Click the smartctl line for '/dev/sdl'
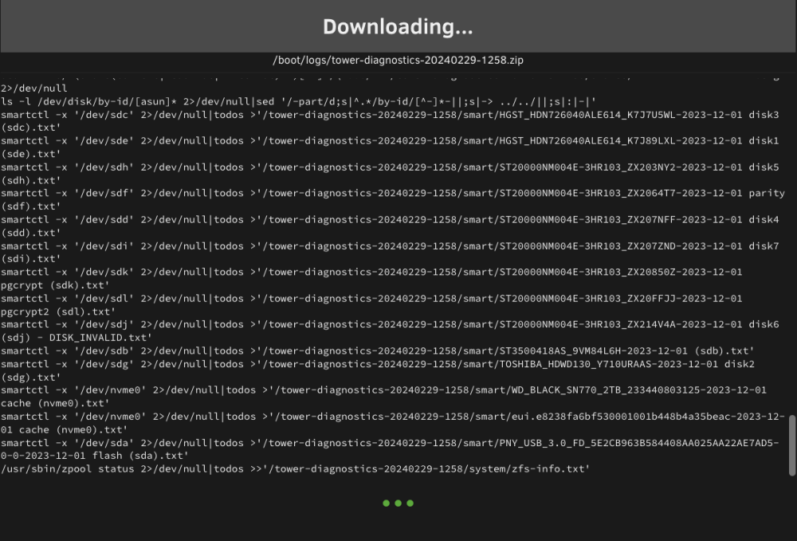 (x=371, y=298)
